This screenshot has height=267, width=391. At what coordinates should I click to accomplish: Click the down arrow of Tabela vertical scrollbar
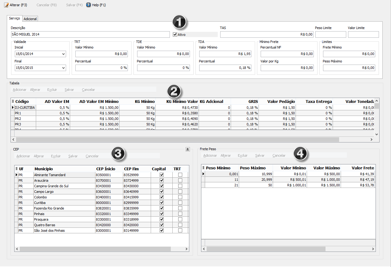tap(376, 134)
